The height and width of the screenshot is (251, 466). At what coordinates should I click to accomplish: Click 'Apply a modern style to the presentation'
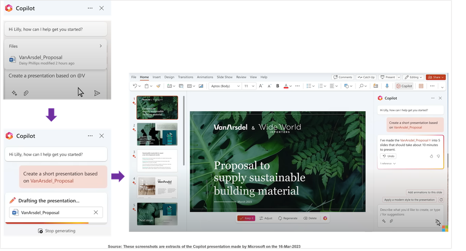pyautogui.click(x=409, y=200)
